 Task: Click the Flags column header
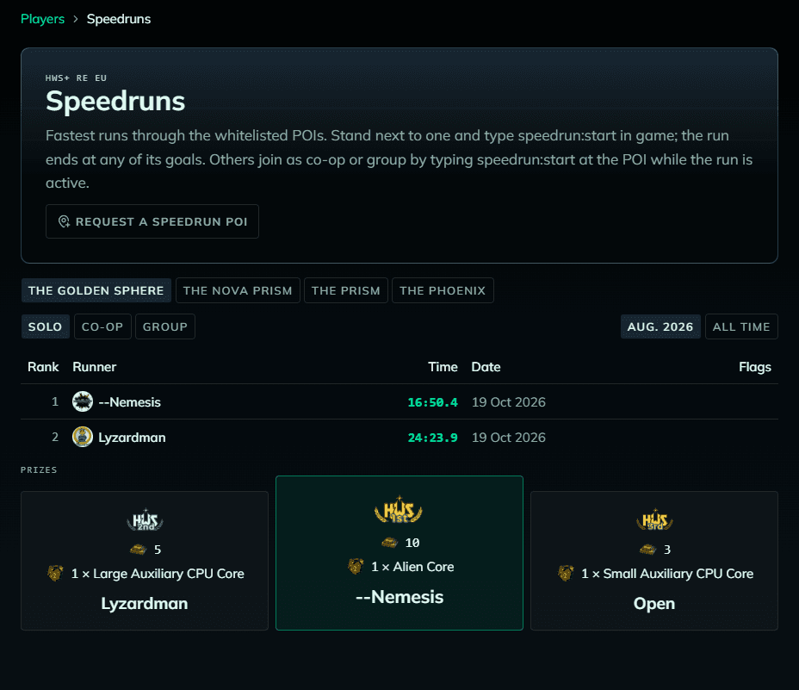755,367
